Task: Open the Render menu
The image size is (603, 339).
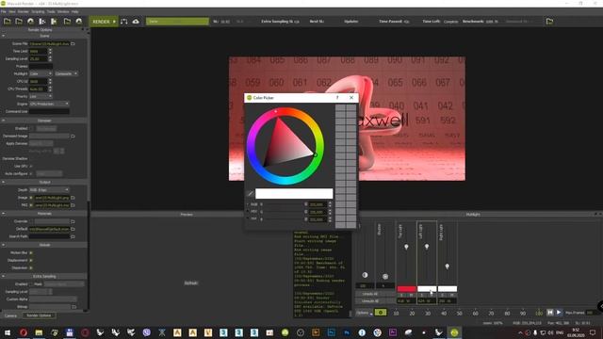Action: pos(23,12)
